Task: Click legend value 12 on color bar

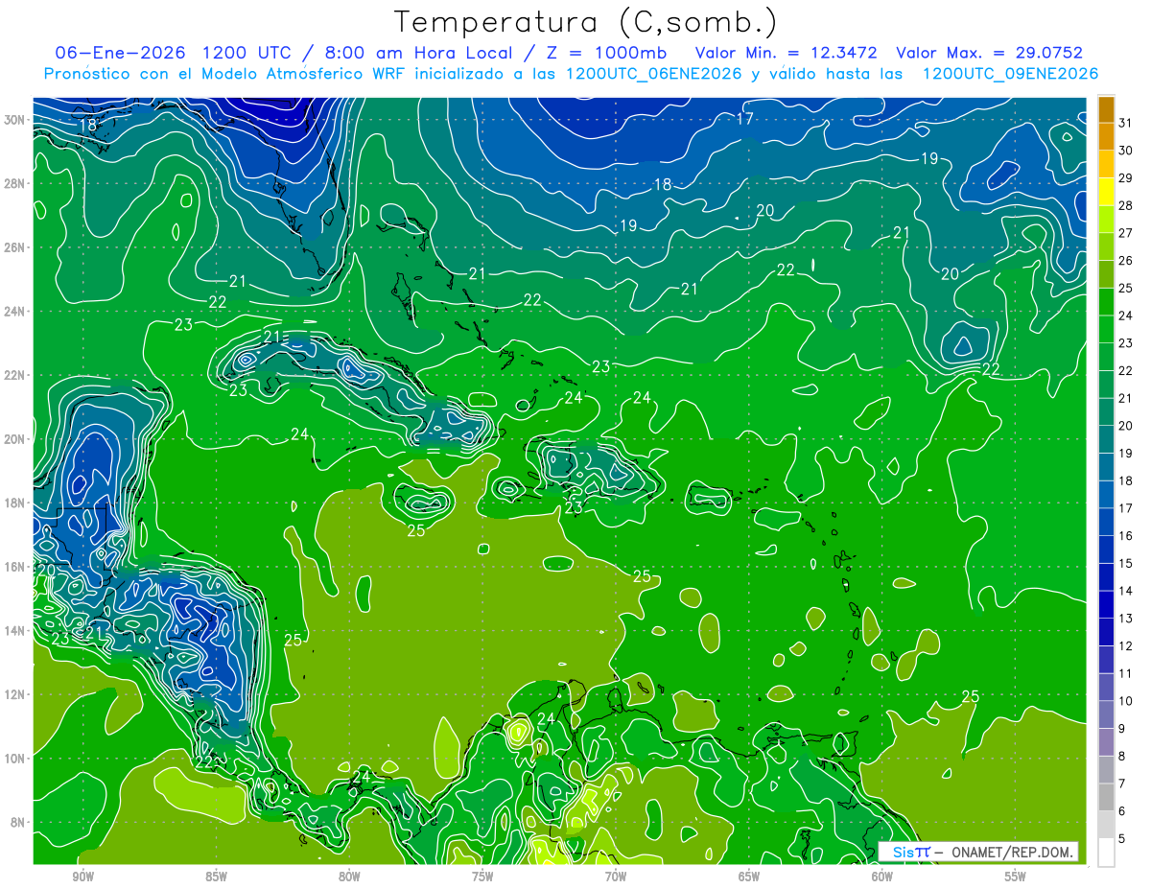Action: click(x=1126, y=645)
